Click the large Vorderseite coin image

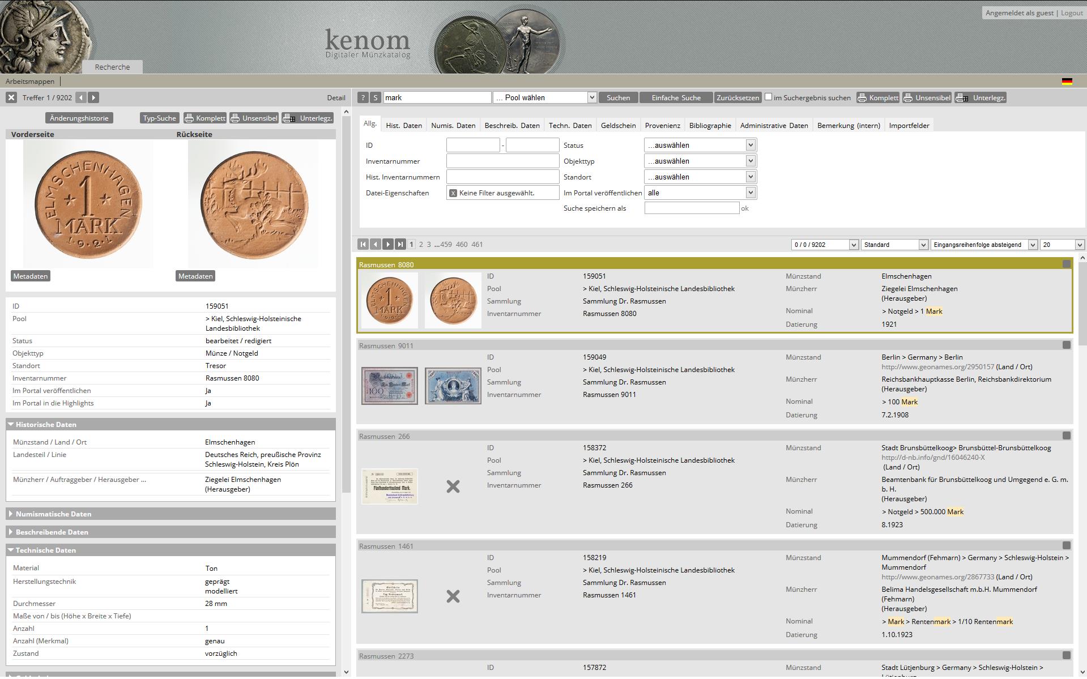tap(88, 204)
